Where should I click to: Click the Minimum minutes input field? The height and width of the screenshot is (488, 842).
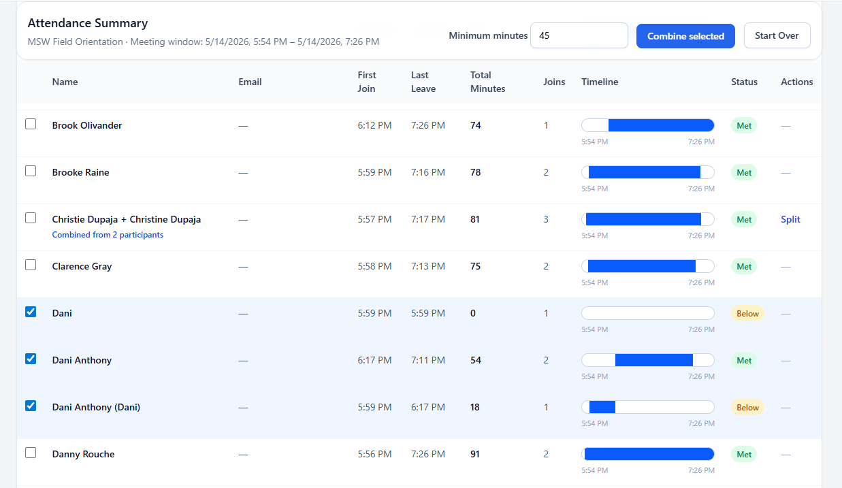coord(579,35)
